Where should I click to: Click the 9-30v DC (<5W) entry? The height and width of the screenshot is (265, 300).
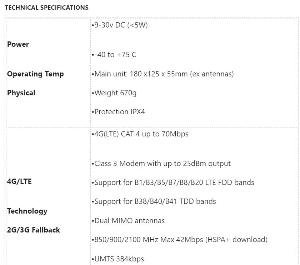[120, 25]
